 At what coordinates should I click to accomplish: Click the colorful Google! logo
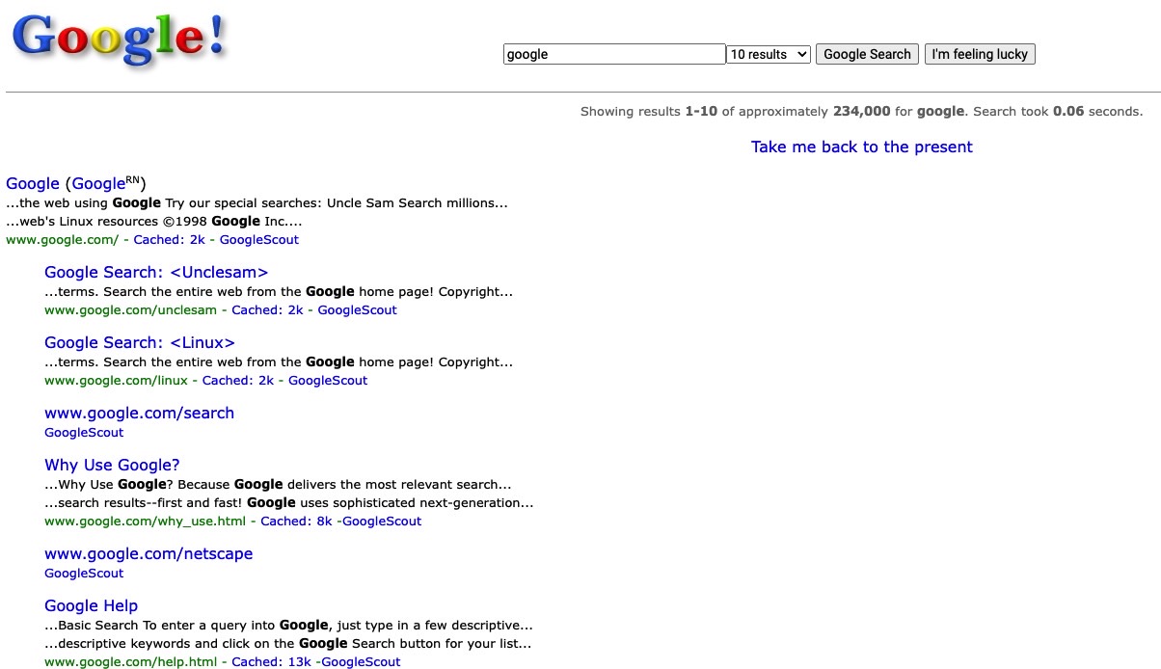[121, 39]
